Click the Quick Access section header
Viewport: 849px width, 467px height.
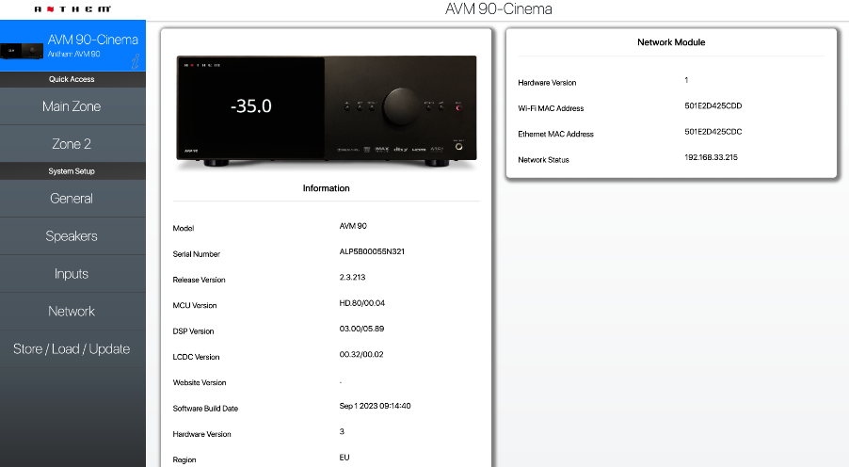click(72, 79)
